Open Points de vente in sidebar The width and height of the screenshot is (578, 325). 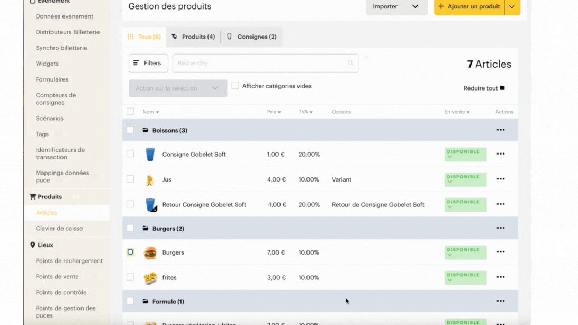click(57, 277)
